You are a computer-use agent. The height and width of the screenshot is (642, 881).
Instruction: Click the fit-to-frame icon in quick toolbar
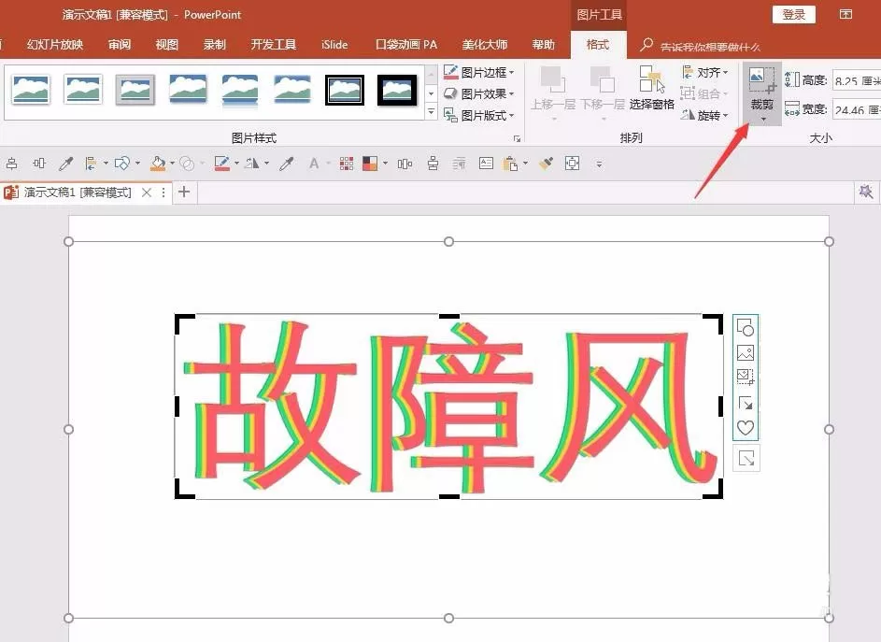tap(572, 164)
